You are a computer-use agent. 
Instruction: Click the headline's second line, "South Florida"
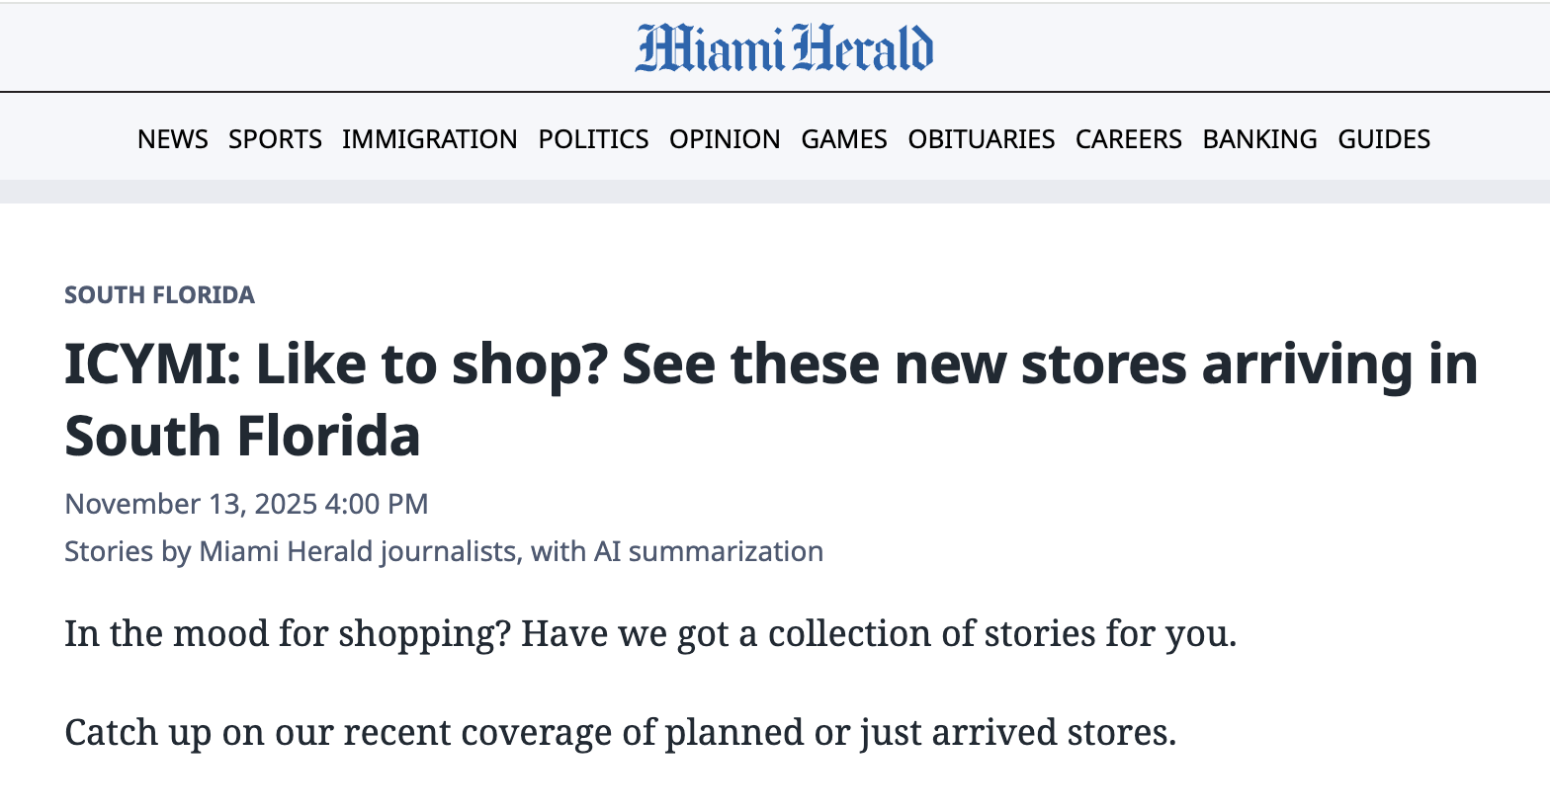pos(243,436)
